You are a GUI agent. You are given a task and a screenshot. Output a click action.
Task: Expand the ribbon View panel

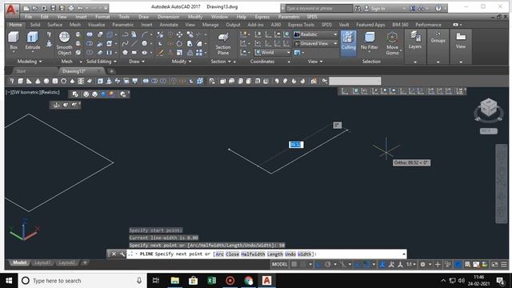(x=314, y=62)
